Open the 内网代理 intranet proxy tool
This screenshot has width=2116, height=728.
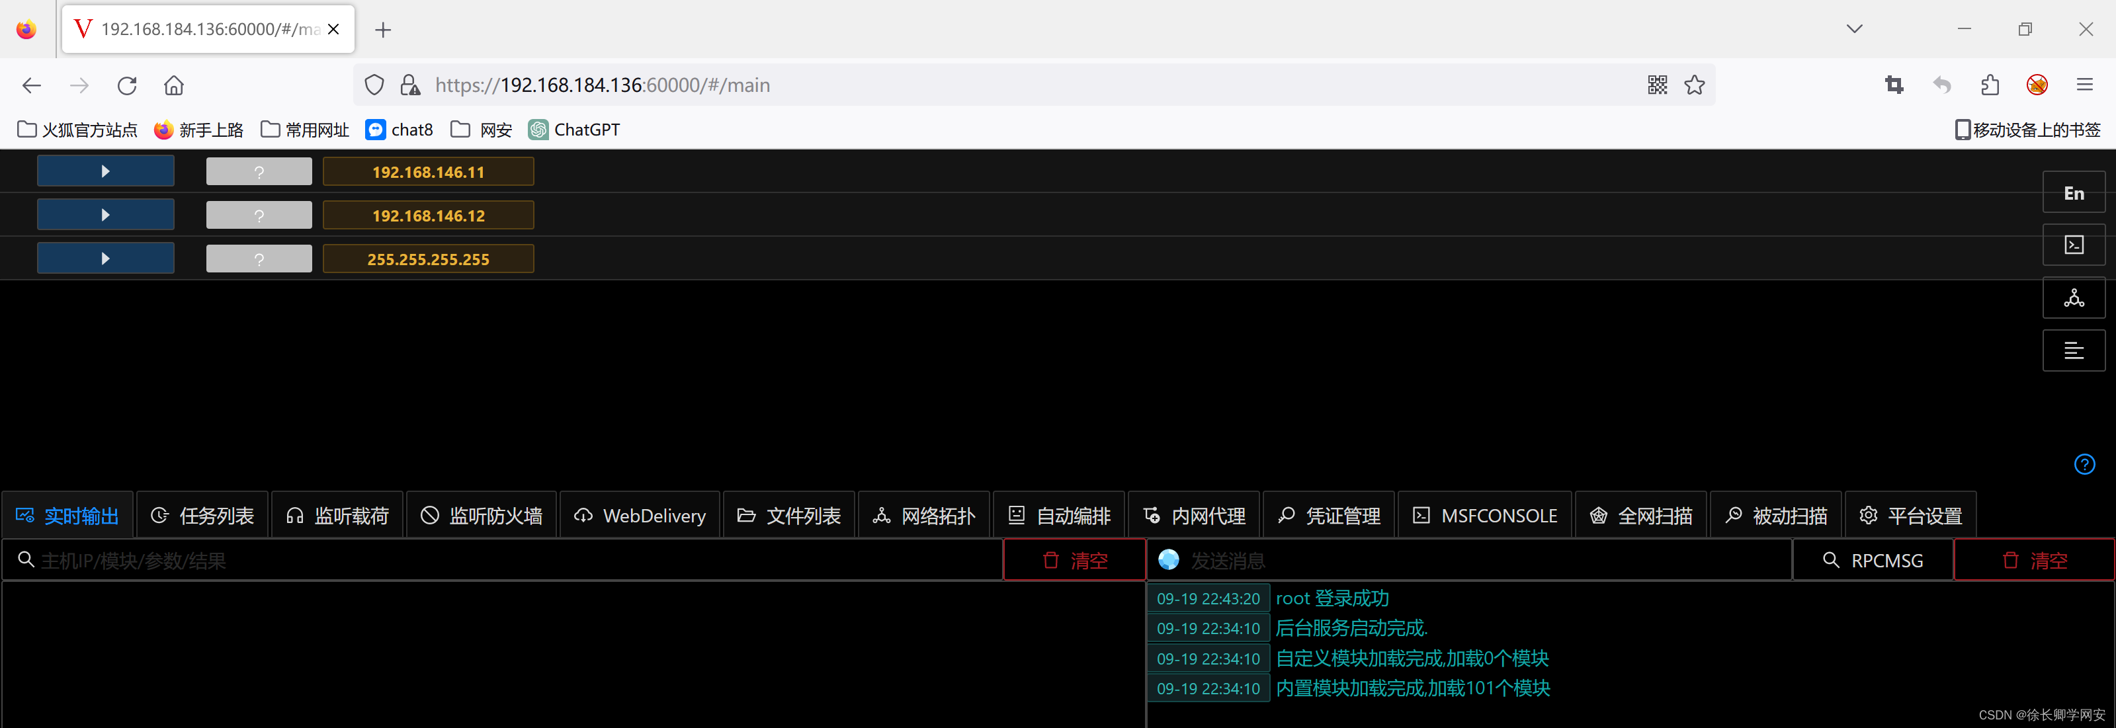tap(1193, 514)
